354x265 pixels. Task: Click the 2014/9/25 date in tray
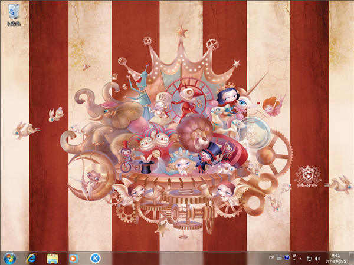coord(336,261)
